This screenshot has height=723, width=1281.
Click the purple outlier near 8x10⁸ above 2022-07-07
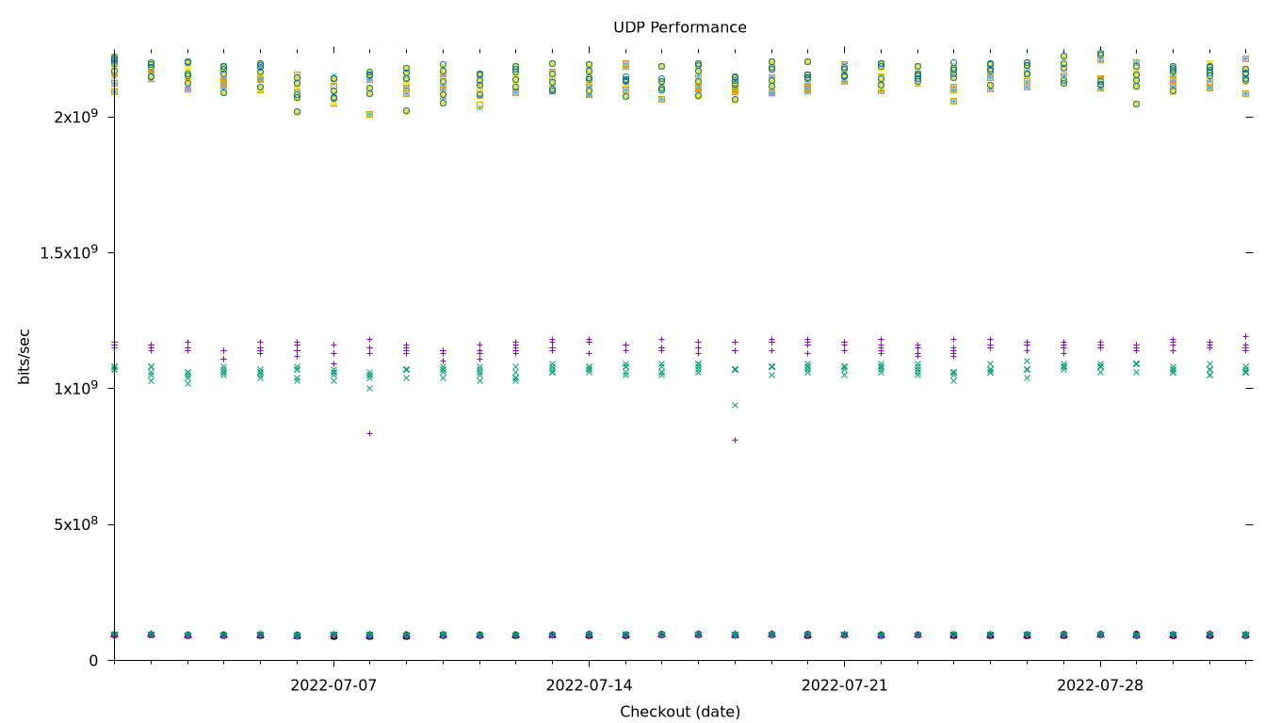tap(369, 433)
